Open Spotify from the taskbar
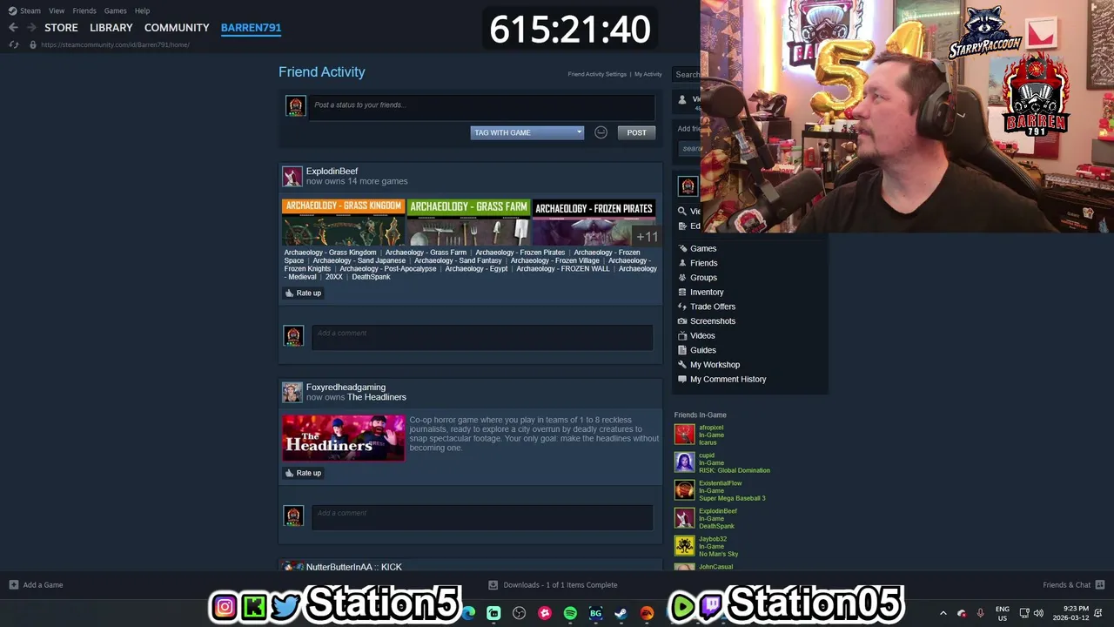 point(570,613)
